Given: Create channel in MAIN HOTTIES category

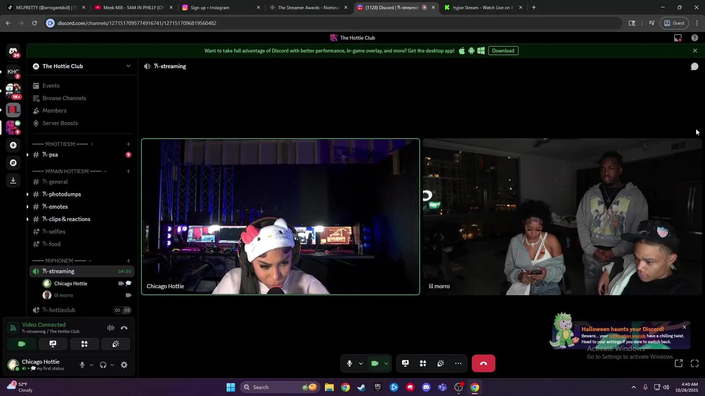Looking at the screenshot, I should coord(128,171).
